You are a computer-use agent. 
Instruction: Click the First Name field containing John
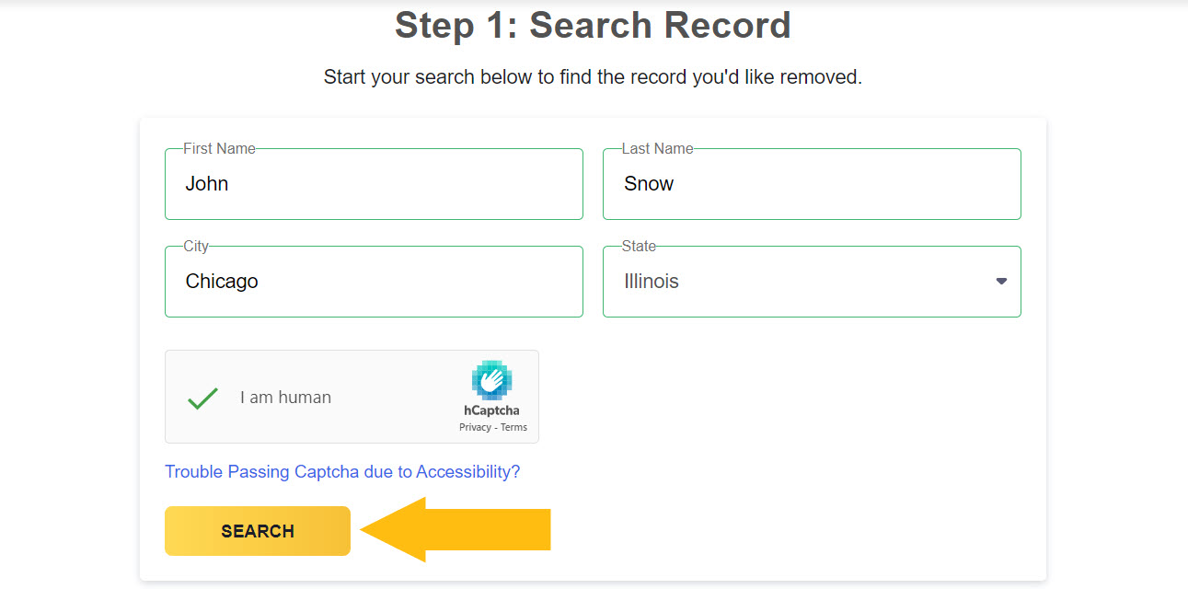(x=374, y=184)
